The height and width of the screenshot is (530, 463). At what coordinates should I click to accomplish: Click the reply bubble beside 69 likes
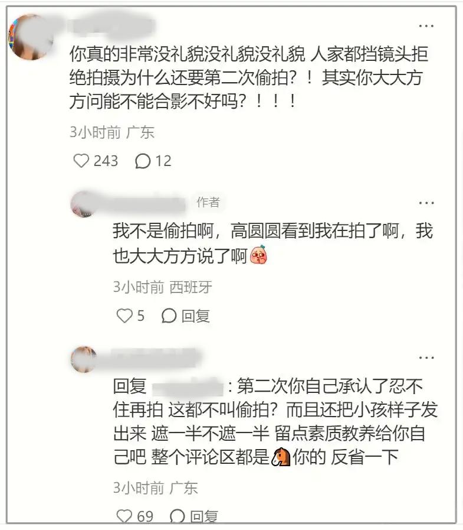pyautogui.click(x=177, y=516)
